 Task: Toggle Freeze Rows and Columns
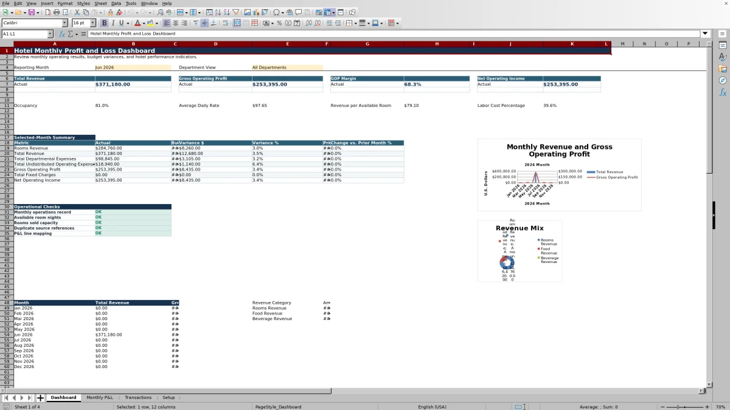click(327, 12)
